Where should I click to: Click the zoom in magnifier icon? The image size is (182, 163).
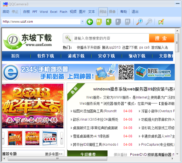pyautogui.click(x=139, y=22)
